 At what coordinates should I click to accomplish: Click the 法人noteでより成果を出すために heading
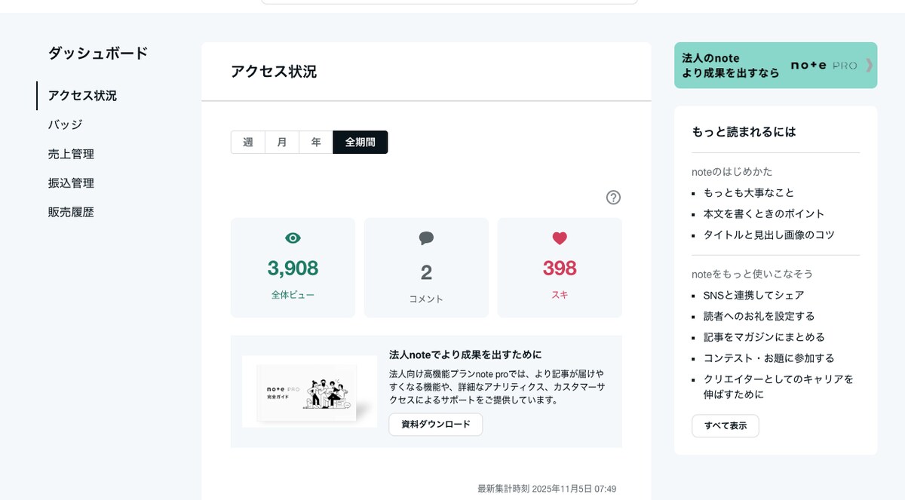tap(465, 354)
